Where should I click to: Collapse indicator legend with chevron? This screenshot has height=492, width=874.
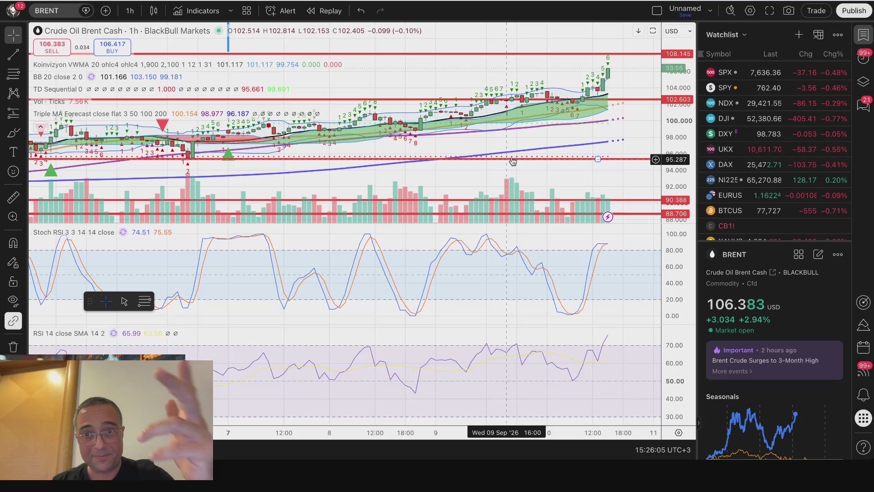(41, 127)
